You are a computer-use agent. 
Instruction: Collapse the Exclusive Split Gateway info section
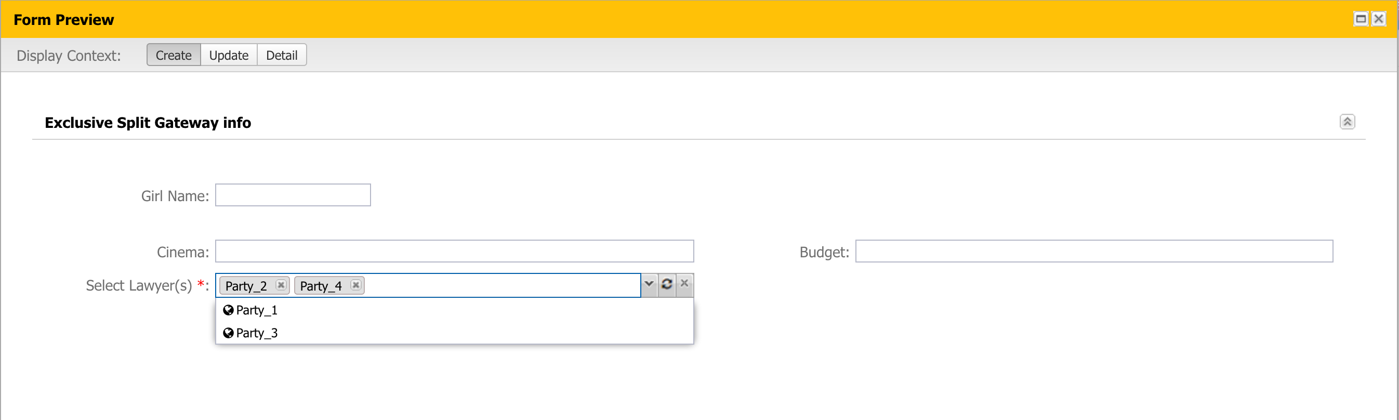[1347, 122]
